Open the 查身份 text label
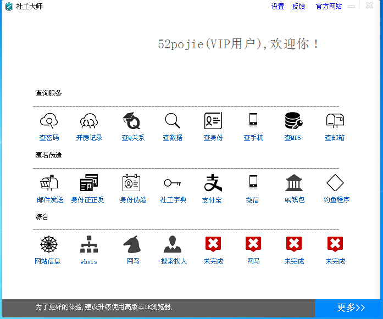 click(213, 138)
